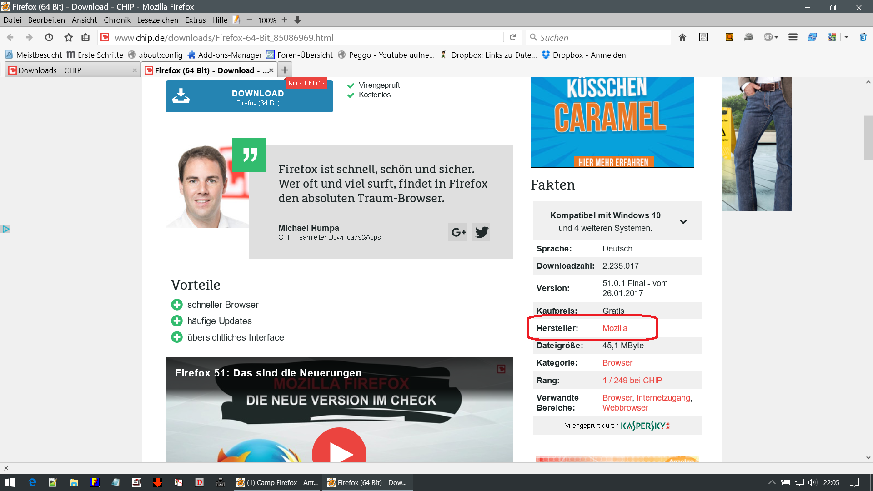Viewport: 873px width, 491px height.
Task: Click the Adblock Plus icon
Action: pos(768,38)
